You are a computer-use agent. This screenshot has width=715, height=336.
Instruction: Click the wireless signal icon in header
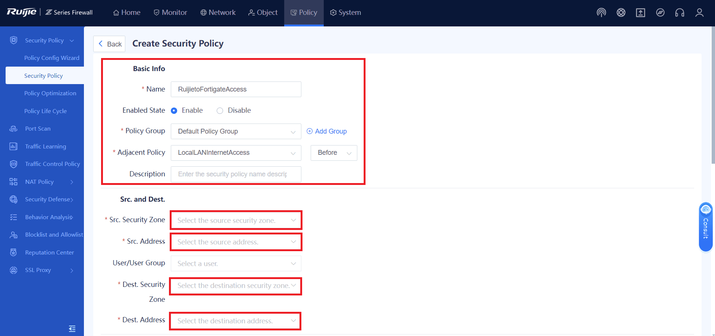(x=601, y=13)
